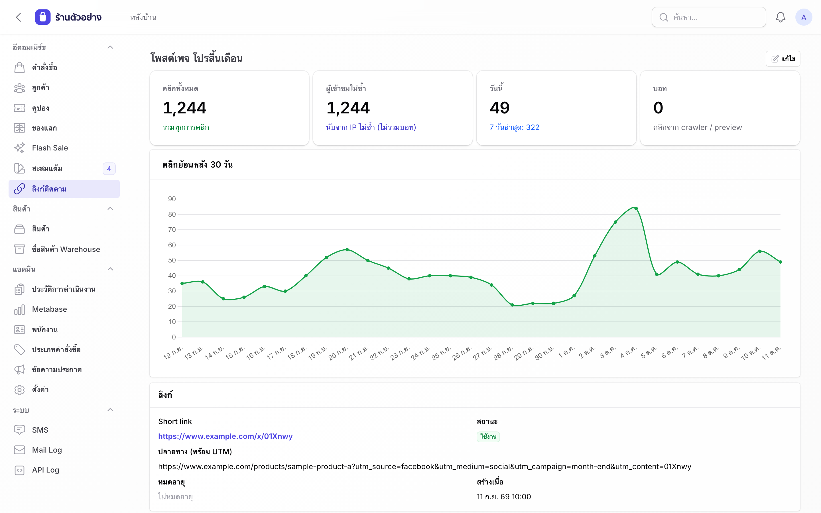Click the สะสมแต้ม badge showing 4

pyautogui.click(x=109, y=169)
